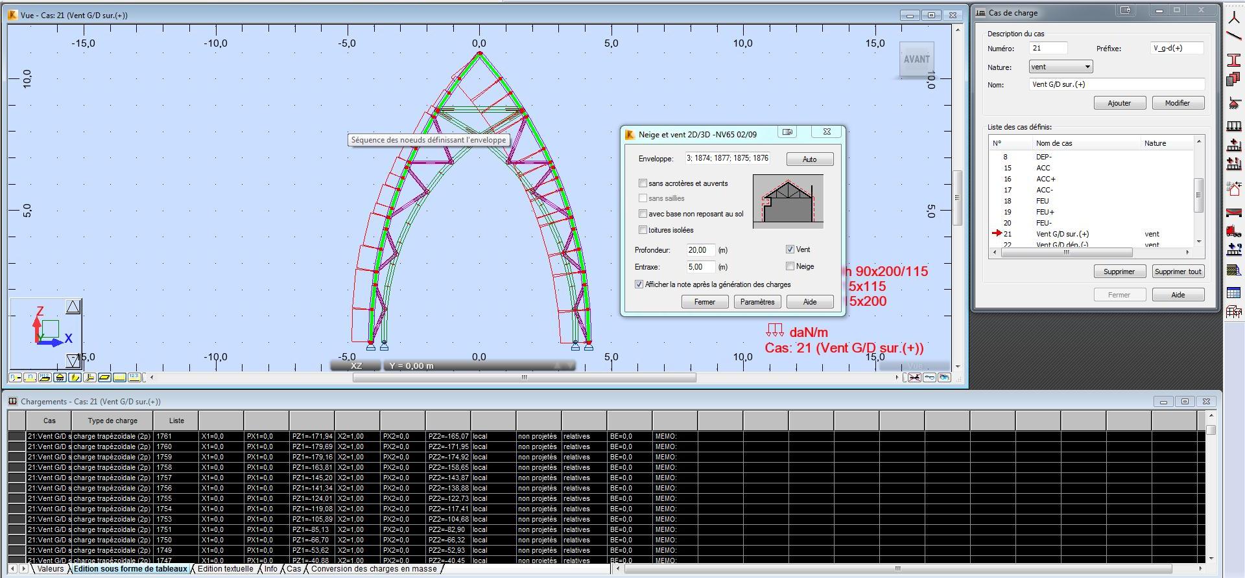Toggle node numbers display icon
The width and height of the screenshot is (1245, 578).
point(15,377)
